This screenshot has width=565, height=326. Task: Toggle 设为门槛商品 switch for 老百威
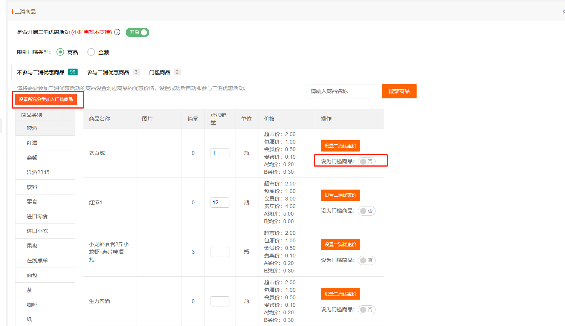(366, 161)
